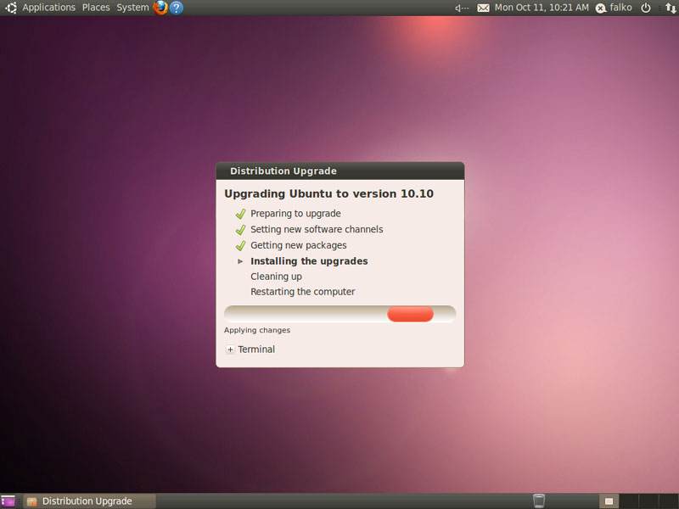The image size is (679, 509).
Task: Click the 'Installing the upgrades' step
Action: (x=309, y=261)
